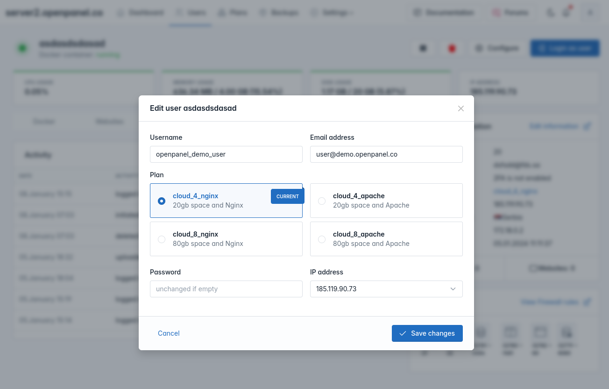Click the Edit information link in background

560,126
